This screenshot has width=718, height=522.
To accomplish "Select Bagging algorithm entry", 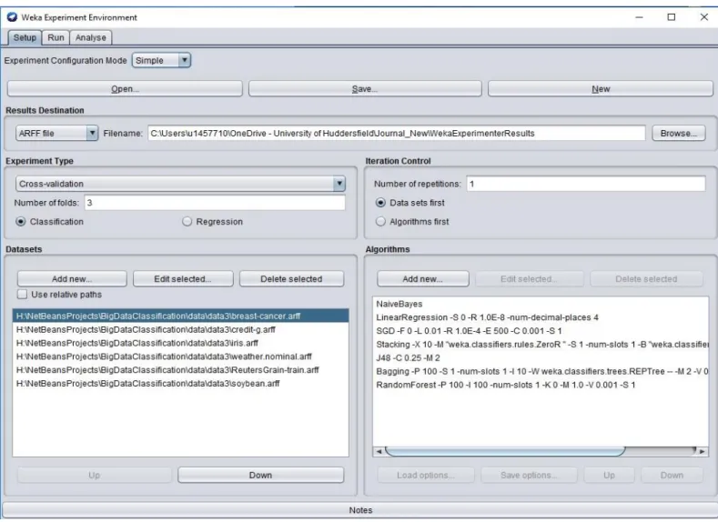I will pos(541,371).
